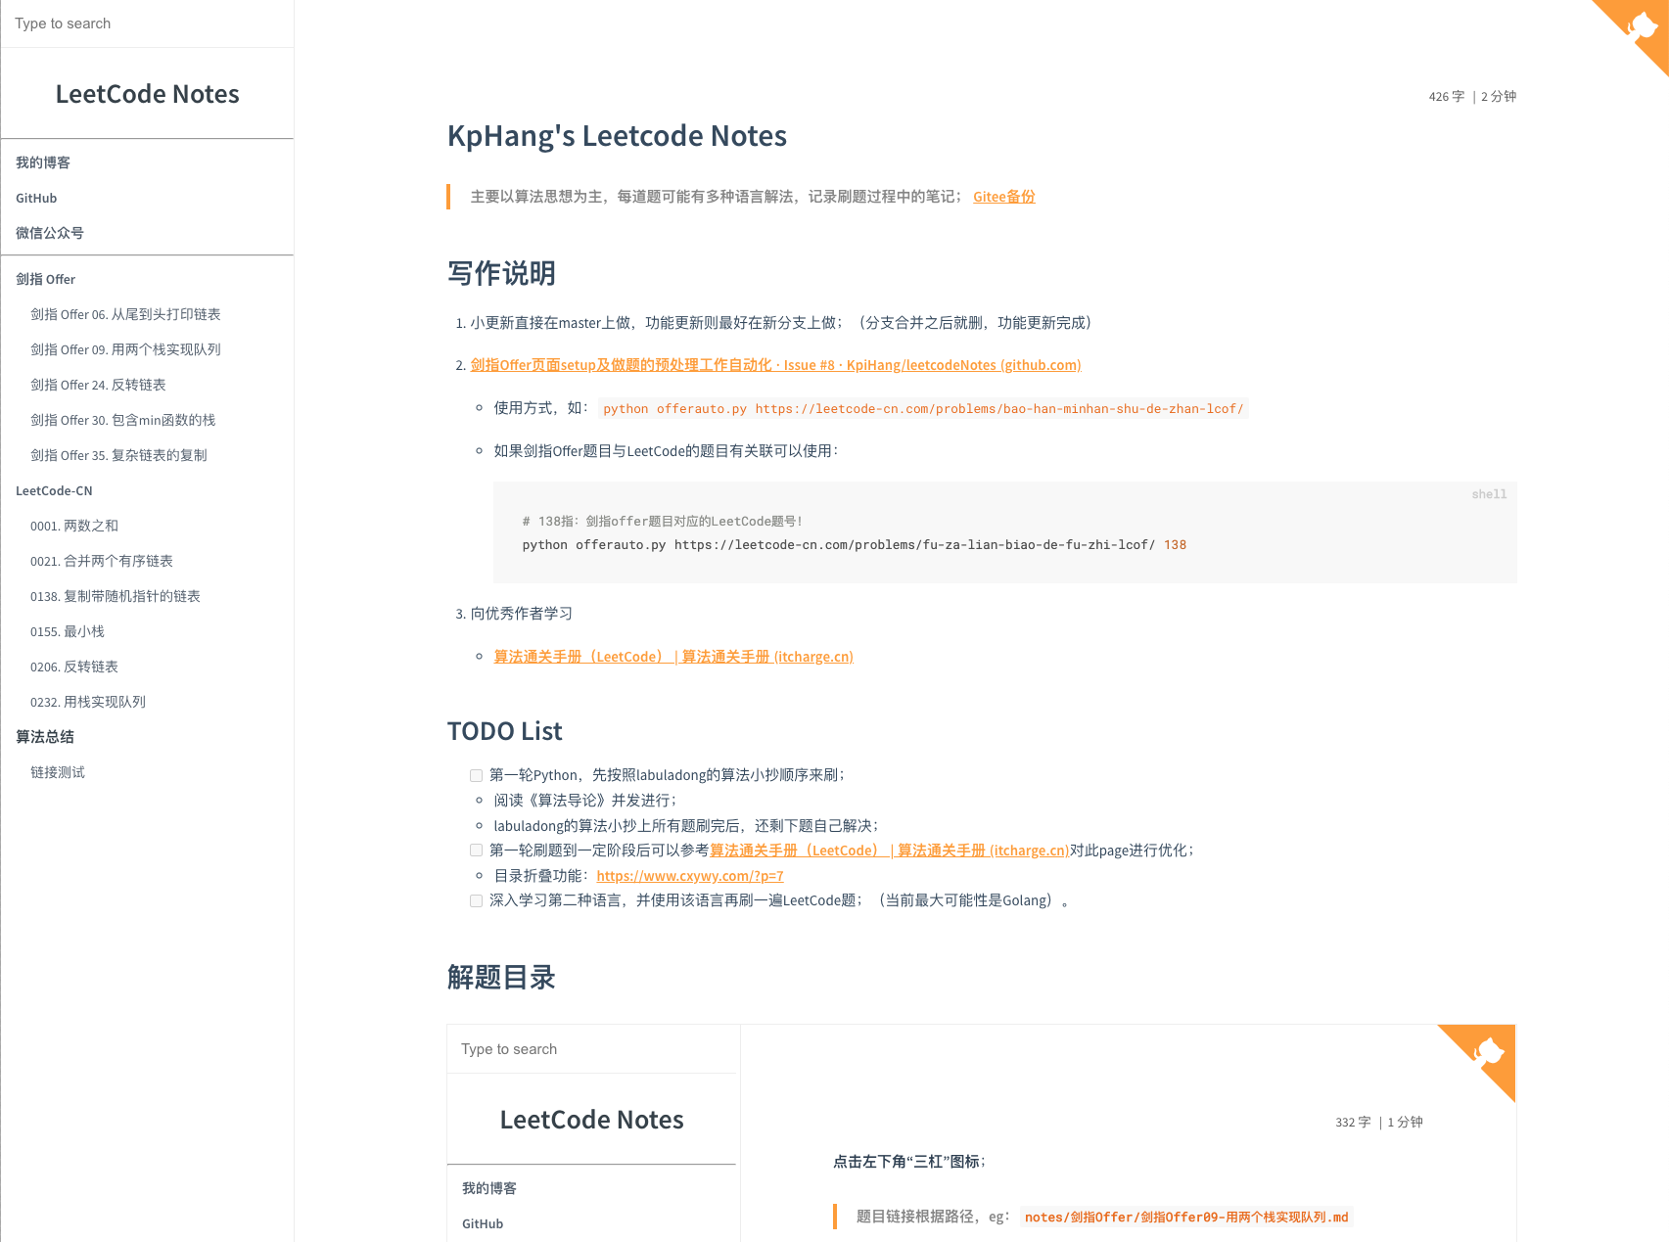Image resolution: width=1669 pixels, height=1242 pixels.
Task: Click the shell code block command line
Action: click(x=854, y=545)
